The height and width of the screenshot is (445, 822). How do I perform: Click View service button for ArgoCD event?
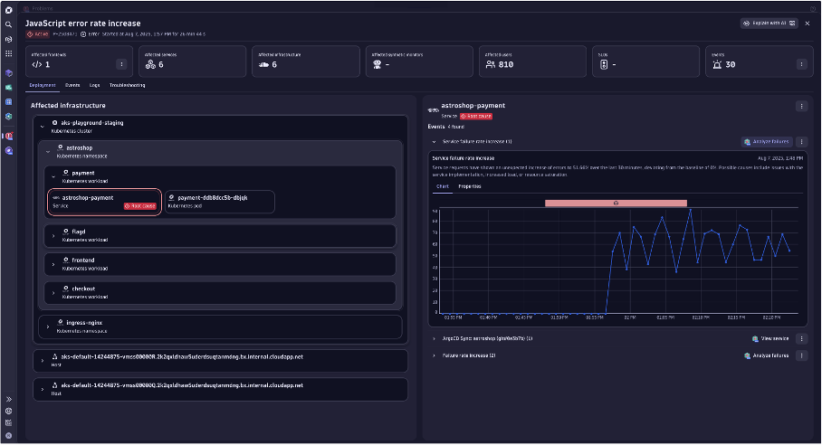(770, 338)
